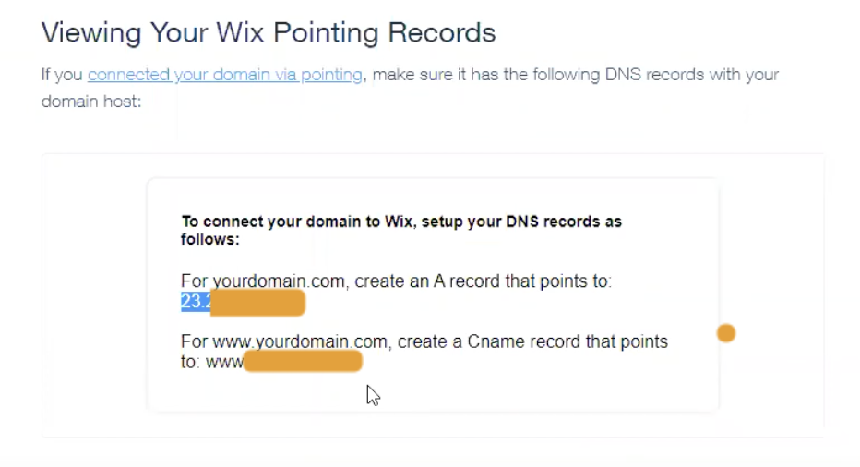The height and width of the screenshot is (467, 860).
Task: Open the 'connected your domain via pointing' link
Action: tap(224, 75)
